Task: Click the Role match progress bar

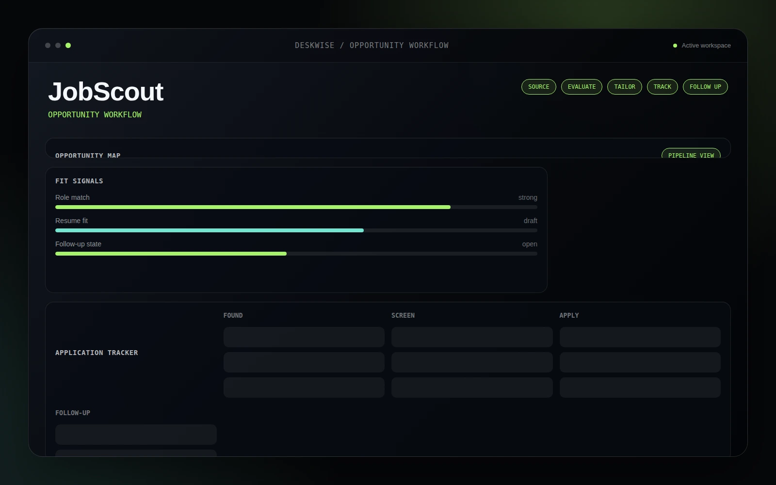Action: point(296,207)
